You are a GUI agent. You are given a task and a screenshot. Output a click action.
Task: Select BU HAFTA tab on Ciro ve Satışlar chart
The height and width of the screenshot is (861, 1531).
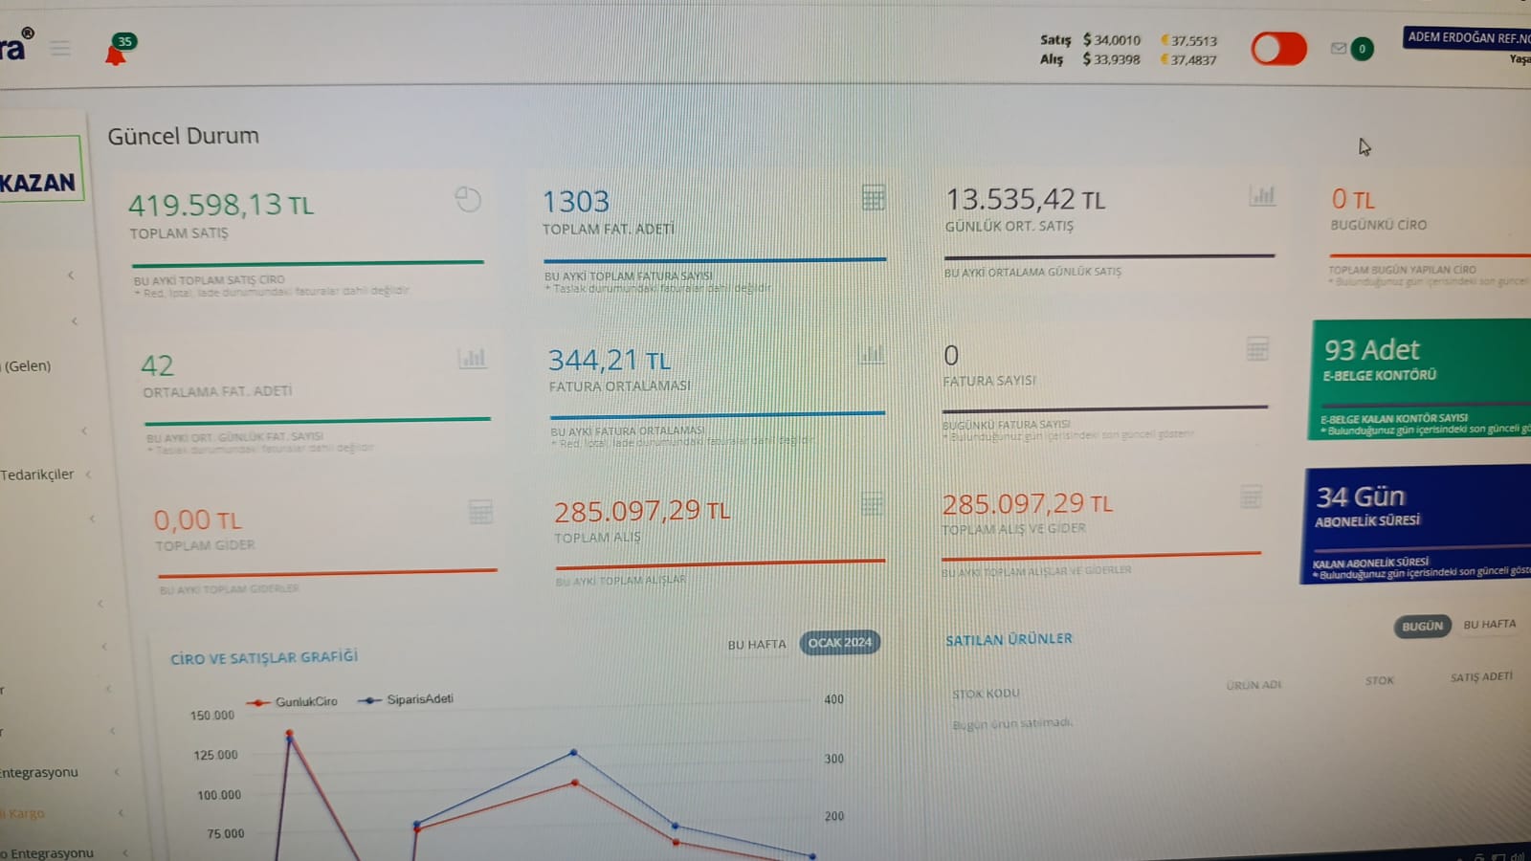point(757,645)
